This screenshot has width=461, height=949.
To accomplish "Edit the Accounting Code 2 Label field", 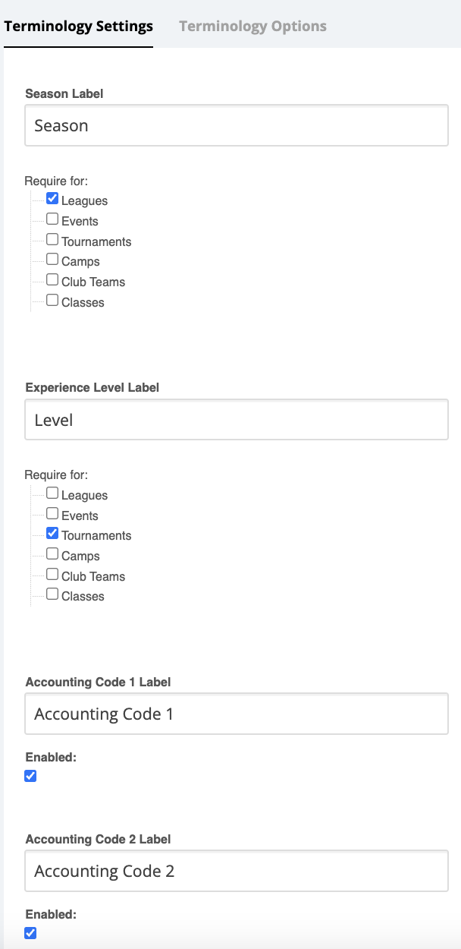I will pos(237,871).
